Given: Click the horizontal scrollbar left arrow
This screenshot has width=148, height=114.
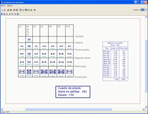Looking at the screenshot, I should click(x=2, y=109).
